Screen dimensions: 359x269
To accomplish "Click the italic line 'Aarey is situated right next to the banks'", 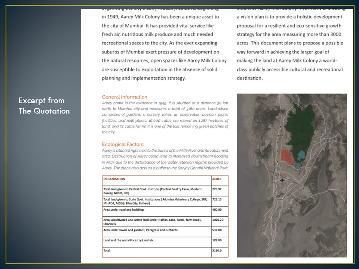I will coord(165,151).
